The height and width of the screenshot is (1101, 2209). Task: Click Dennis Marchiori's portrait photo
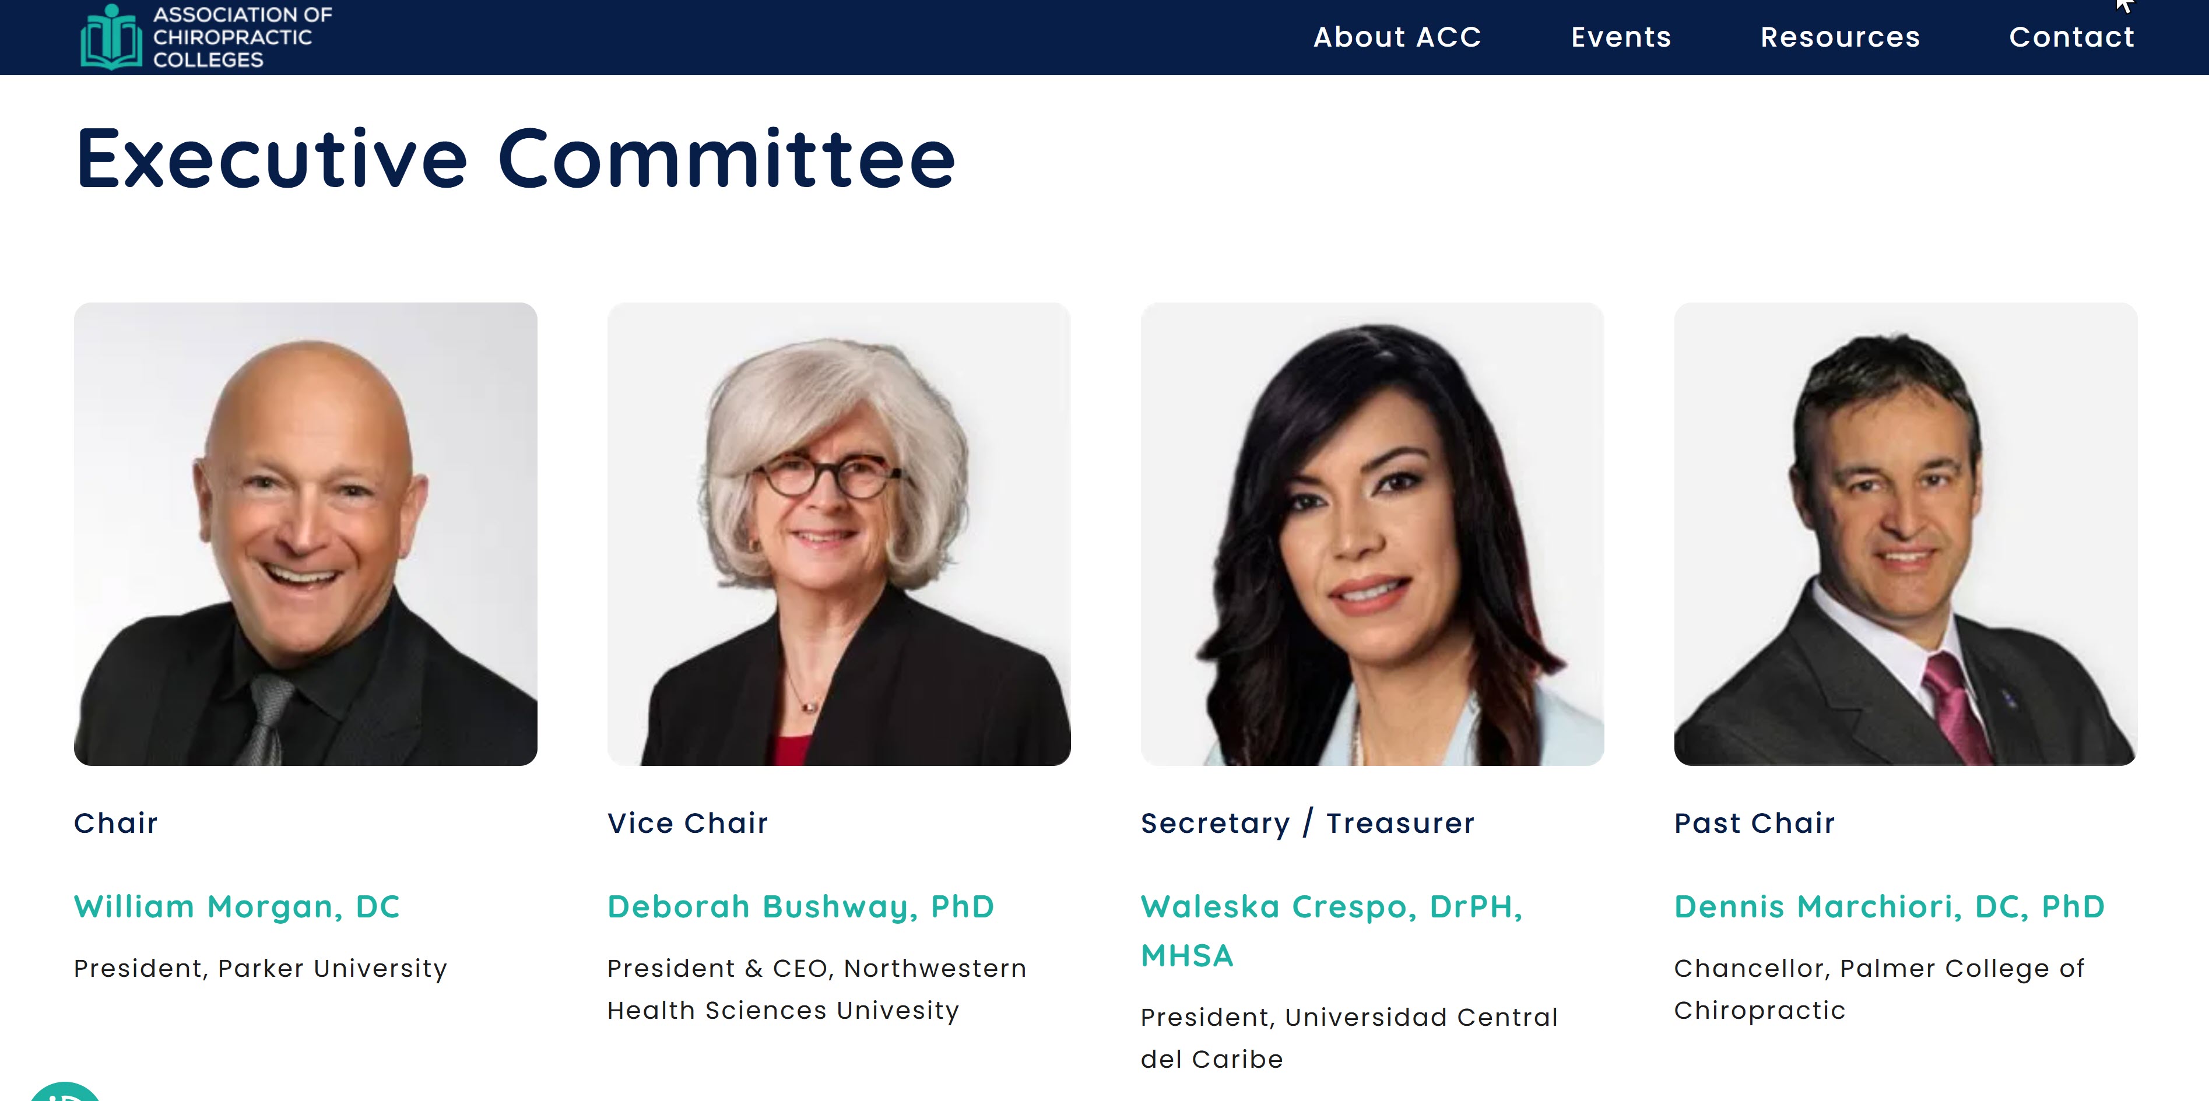(1905, 533)
